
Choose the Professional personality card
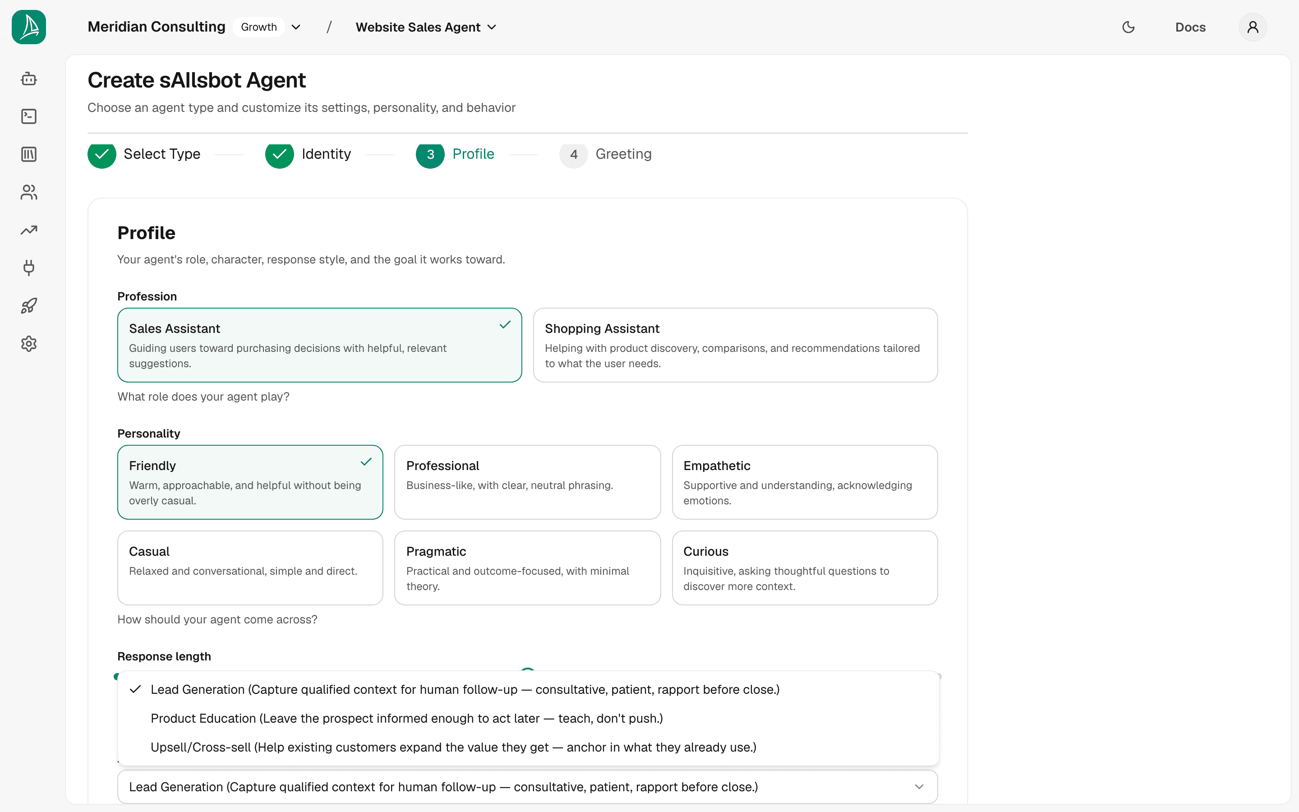(527, 482)
